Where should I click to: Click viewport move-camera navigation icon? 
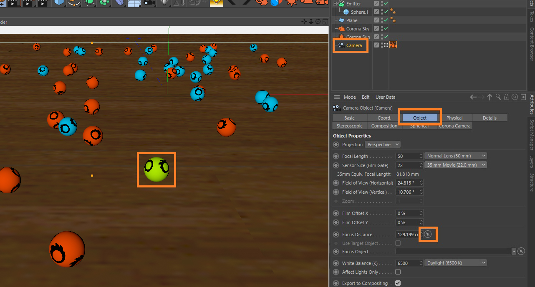304,22
